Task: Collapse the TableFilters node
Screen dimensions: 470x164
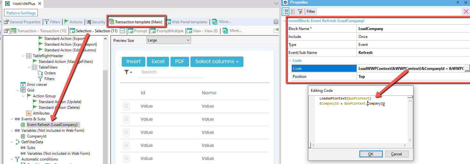Action: [29, 67]
